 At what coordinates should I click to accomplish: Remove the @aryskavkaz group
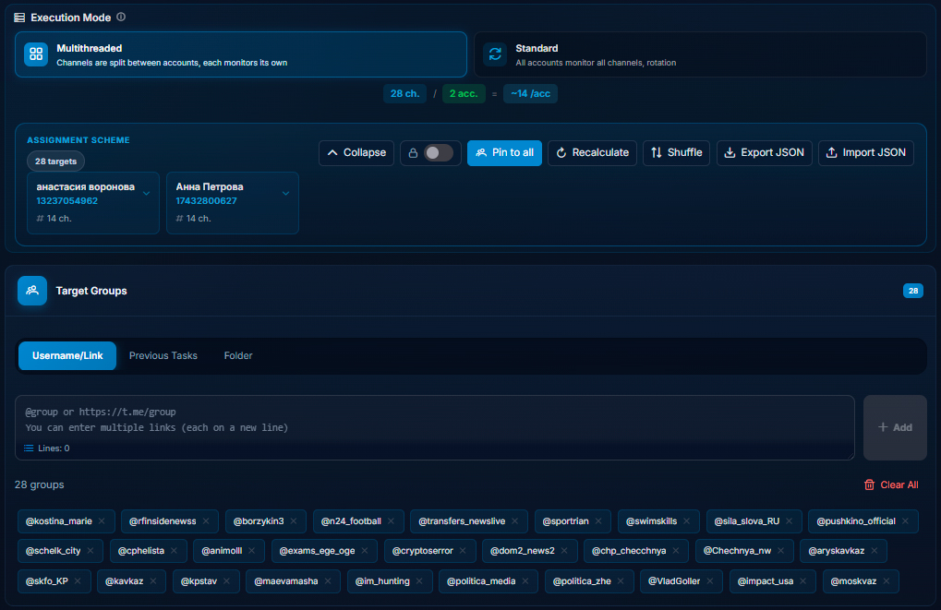[x=875, y=551]
